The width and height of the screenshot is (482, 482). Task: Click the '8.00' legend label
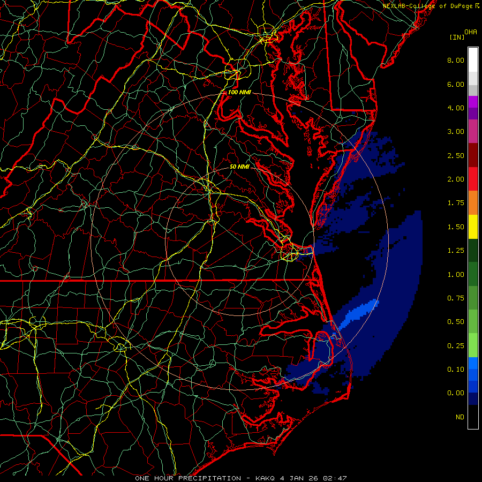pos(456,60)
